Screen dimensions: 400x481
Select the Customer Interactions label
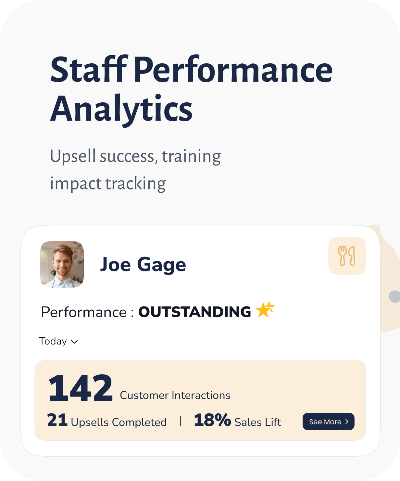175,395
